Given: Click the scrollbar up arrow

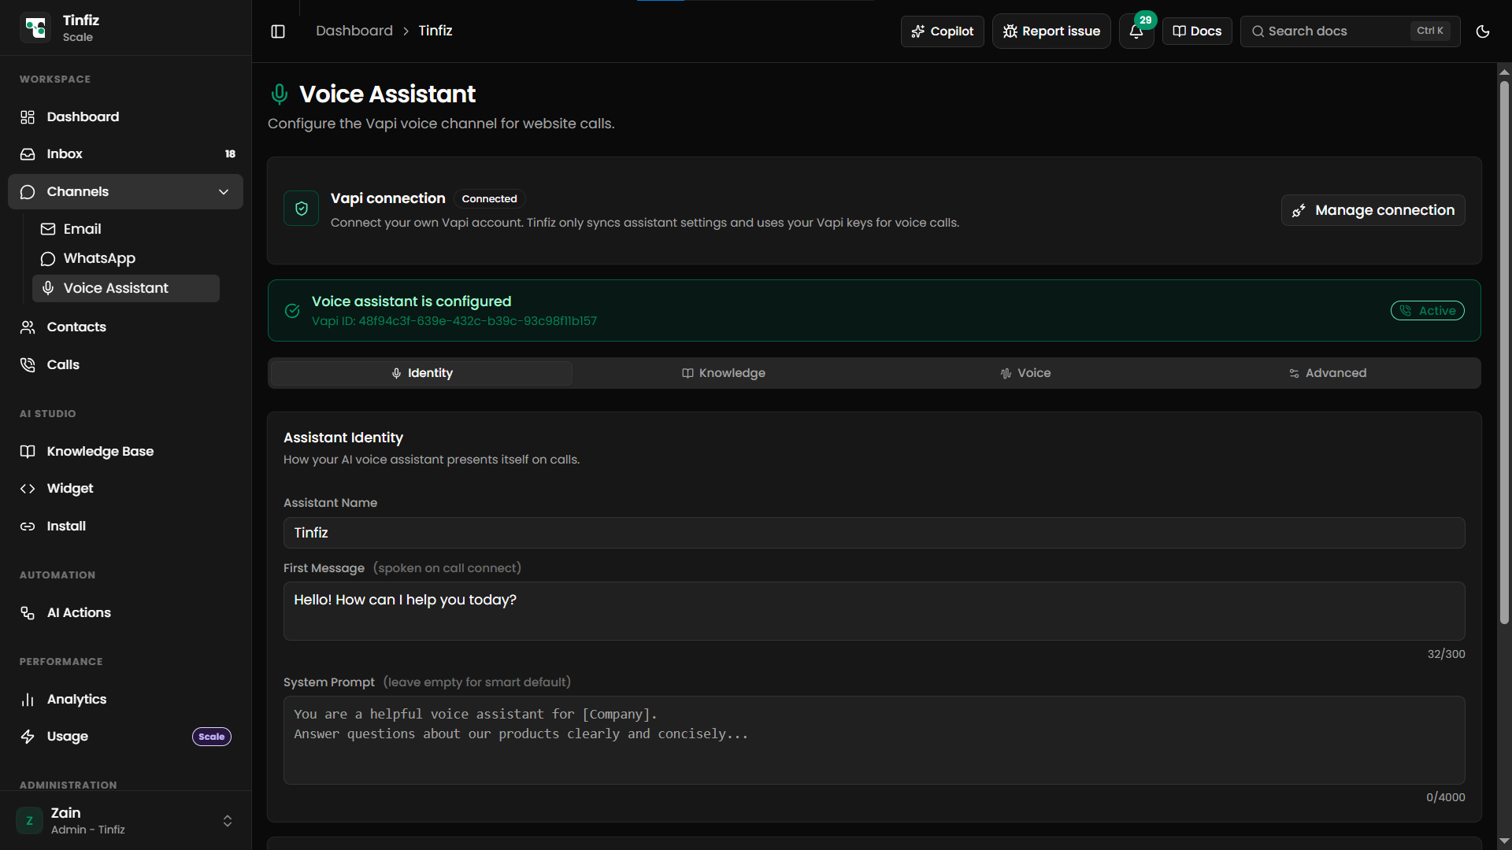Looking at the screenshot, I should pos(1504,72).
